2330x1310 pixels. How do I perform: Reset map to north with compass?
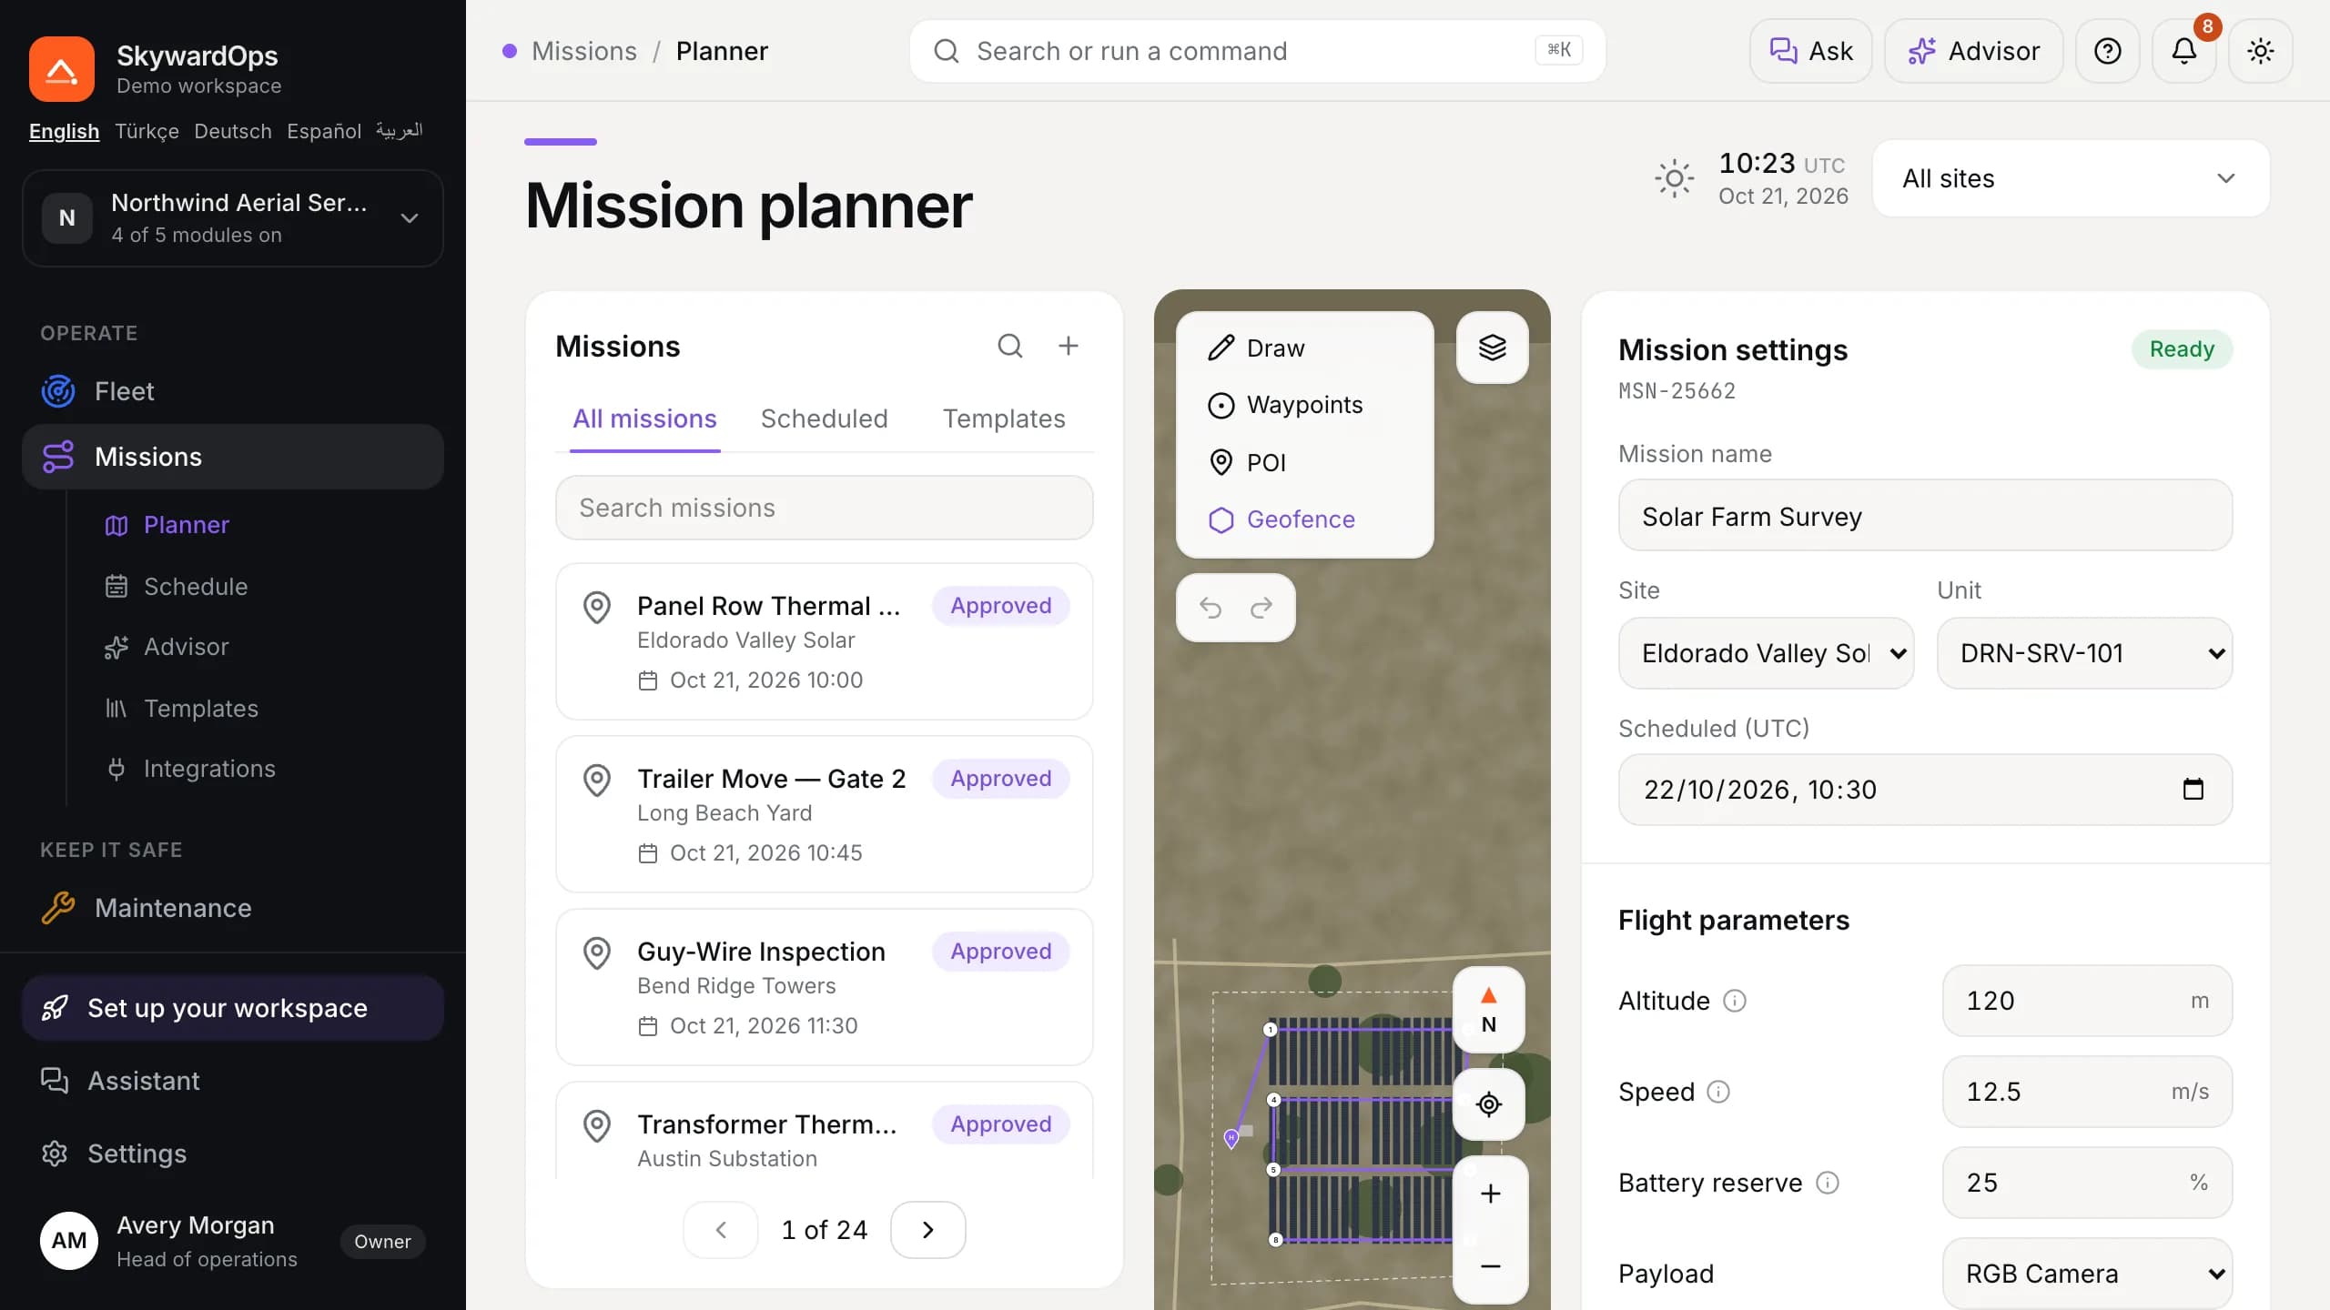click(x=1489, y=1009)
